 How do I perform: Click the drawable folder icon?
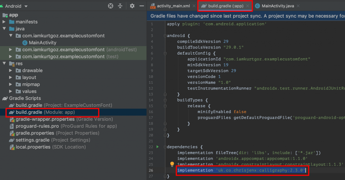coord(19,71)
